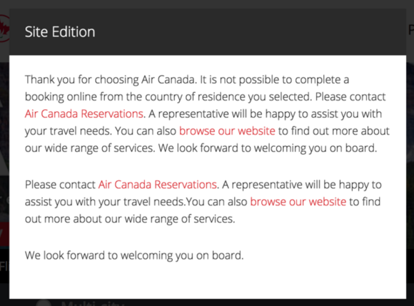The width and height of the screenshot is (414, 306).
Task: Select the partially hidden 'Fl' tab at left edge
Action: [4, 267]
